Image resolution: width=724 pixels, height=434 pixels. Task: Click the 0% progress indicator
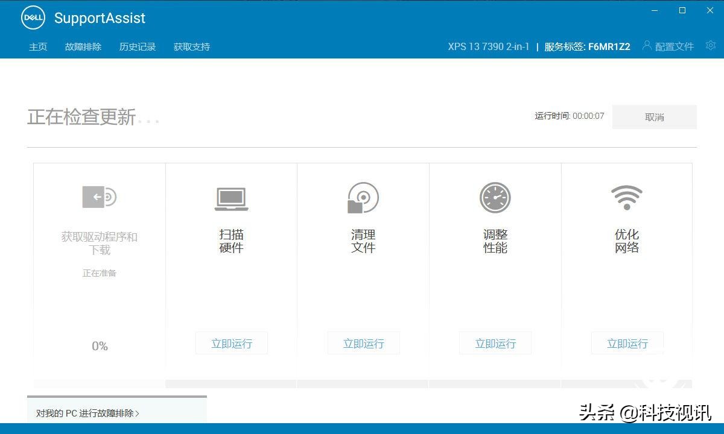pyautogui.click(x=99, y=346)
